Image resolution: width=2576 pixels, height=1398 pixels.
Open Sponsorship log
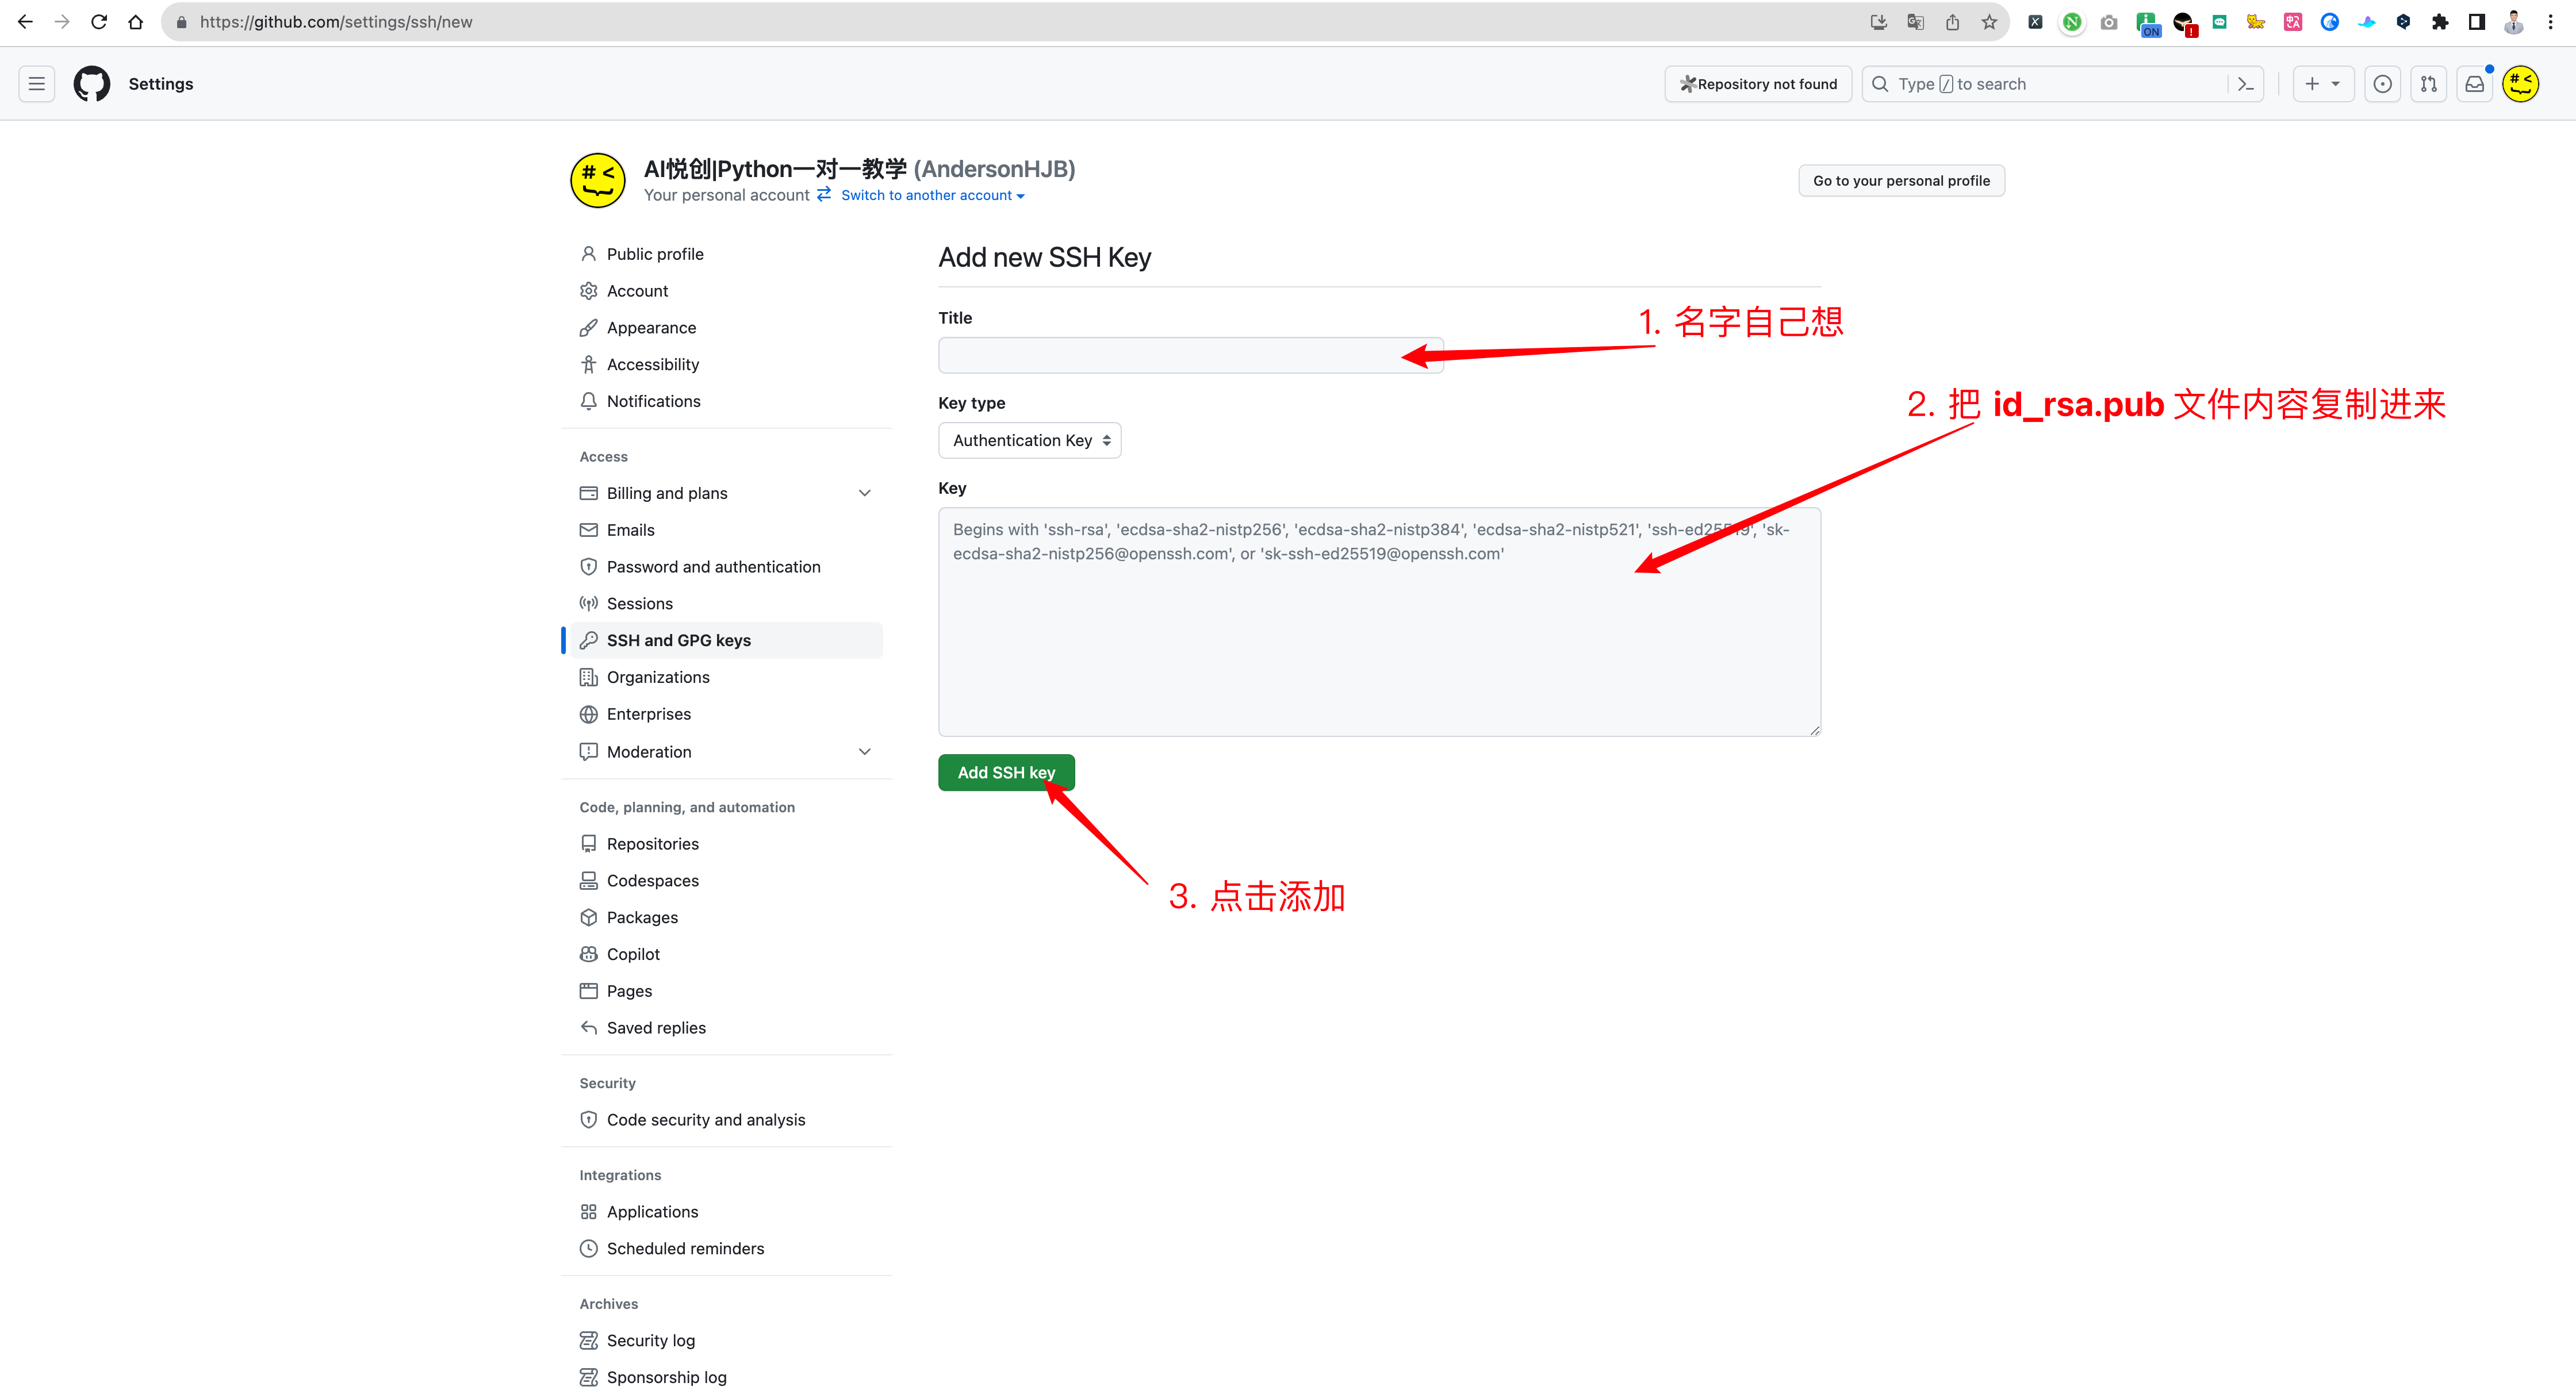click(x=726, y=1378)
